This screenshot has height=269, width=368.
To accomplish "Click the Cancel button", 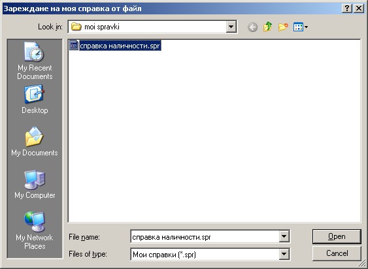I will click(x=337, y=253).
